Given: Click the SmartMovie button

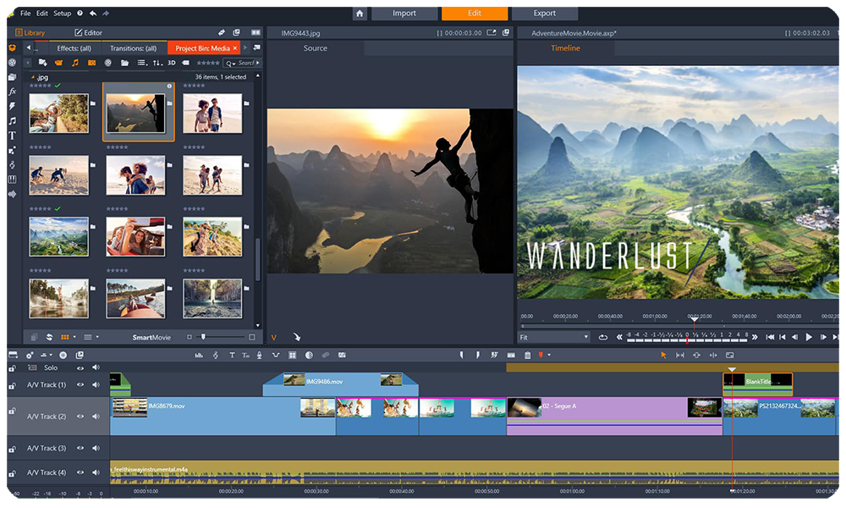Looking at the screenshot, I should pos(151,337).
